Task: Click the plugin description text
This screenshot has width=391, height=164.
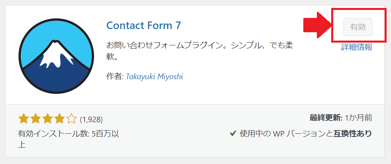Action: point(200,51)
